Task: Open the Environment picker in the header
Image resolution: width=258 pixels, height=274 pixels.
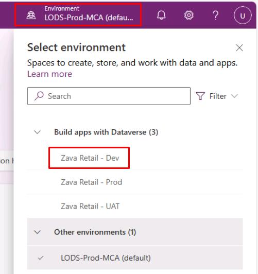Action: click(78, 15)
